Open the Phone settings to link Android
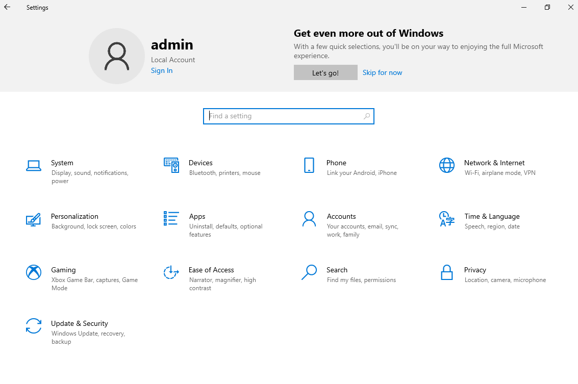 (336, 163)
